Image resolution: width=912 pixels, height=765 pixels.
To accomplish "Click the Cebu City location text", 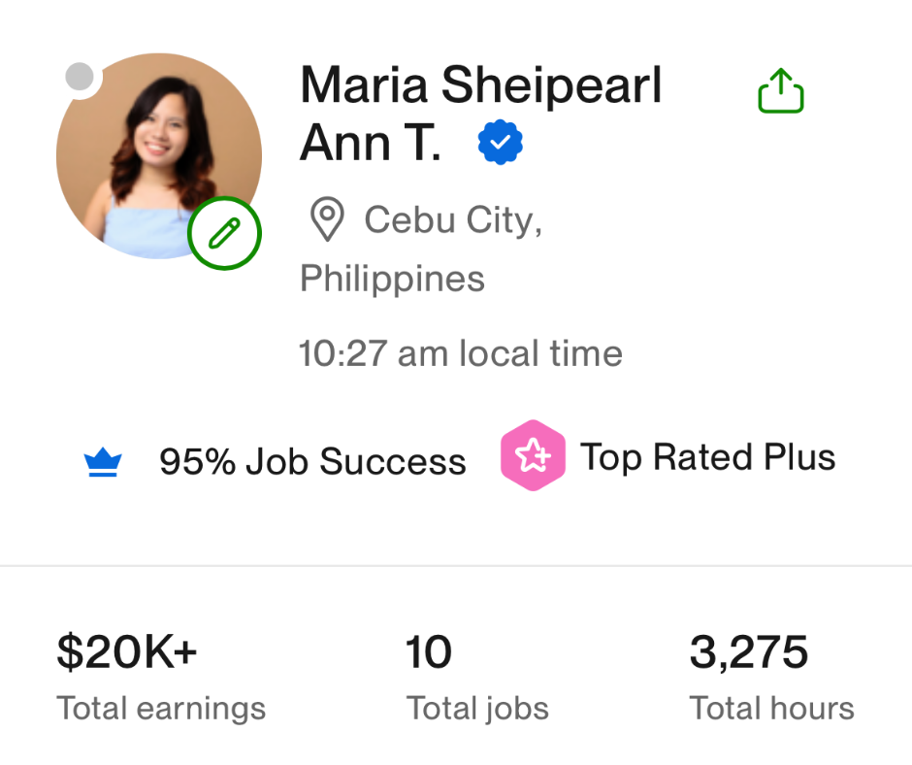I will point(452,220).
